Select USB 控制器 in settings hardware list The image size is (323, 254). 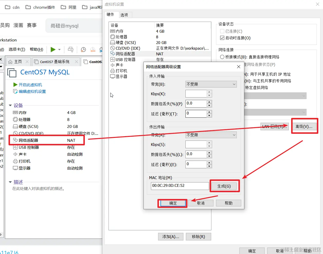tap(159, 59)
